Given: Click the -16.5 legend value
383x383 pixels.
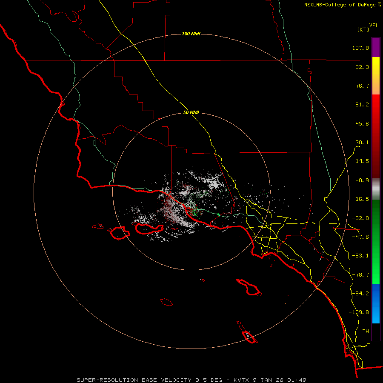Looking at the screenshot, I should tap(360, 199).
